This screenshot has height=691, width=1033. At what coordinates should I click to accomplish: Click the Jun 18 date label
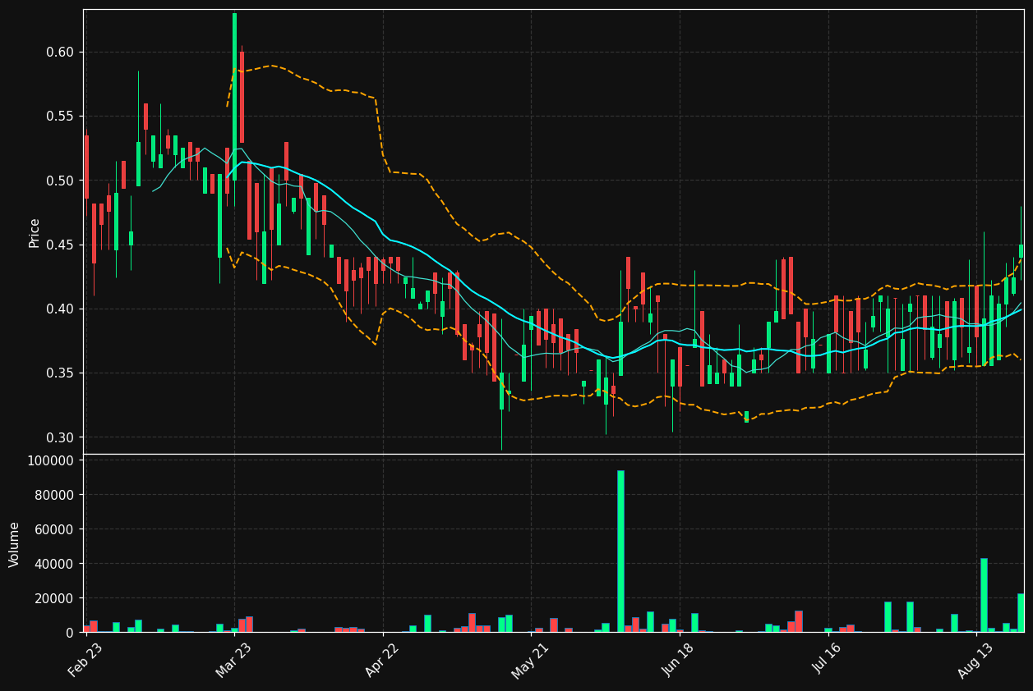[x=680, y=660]
